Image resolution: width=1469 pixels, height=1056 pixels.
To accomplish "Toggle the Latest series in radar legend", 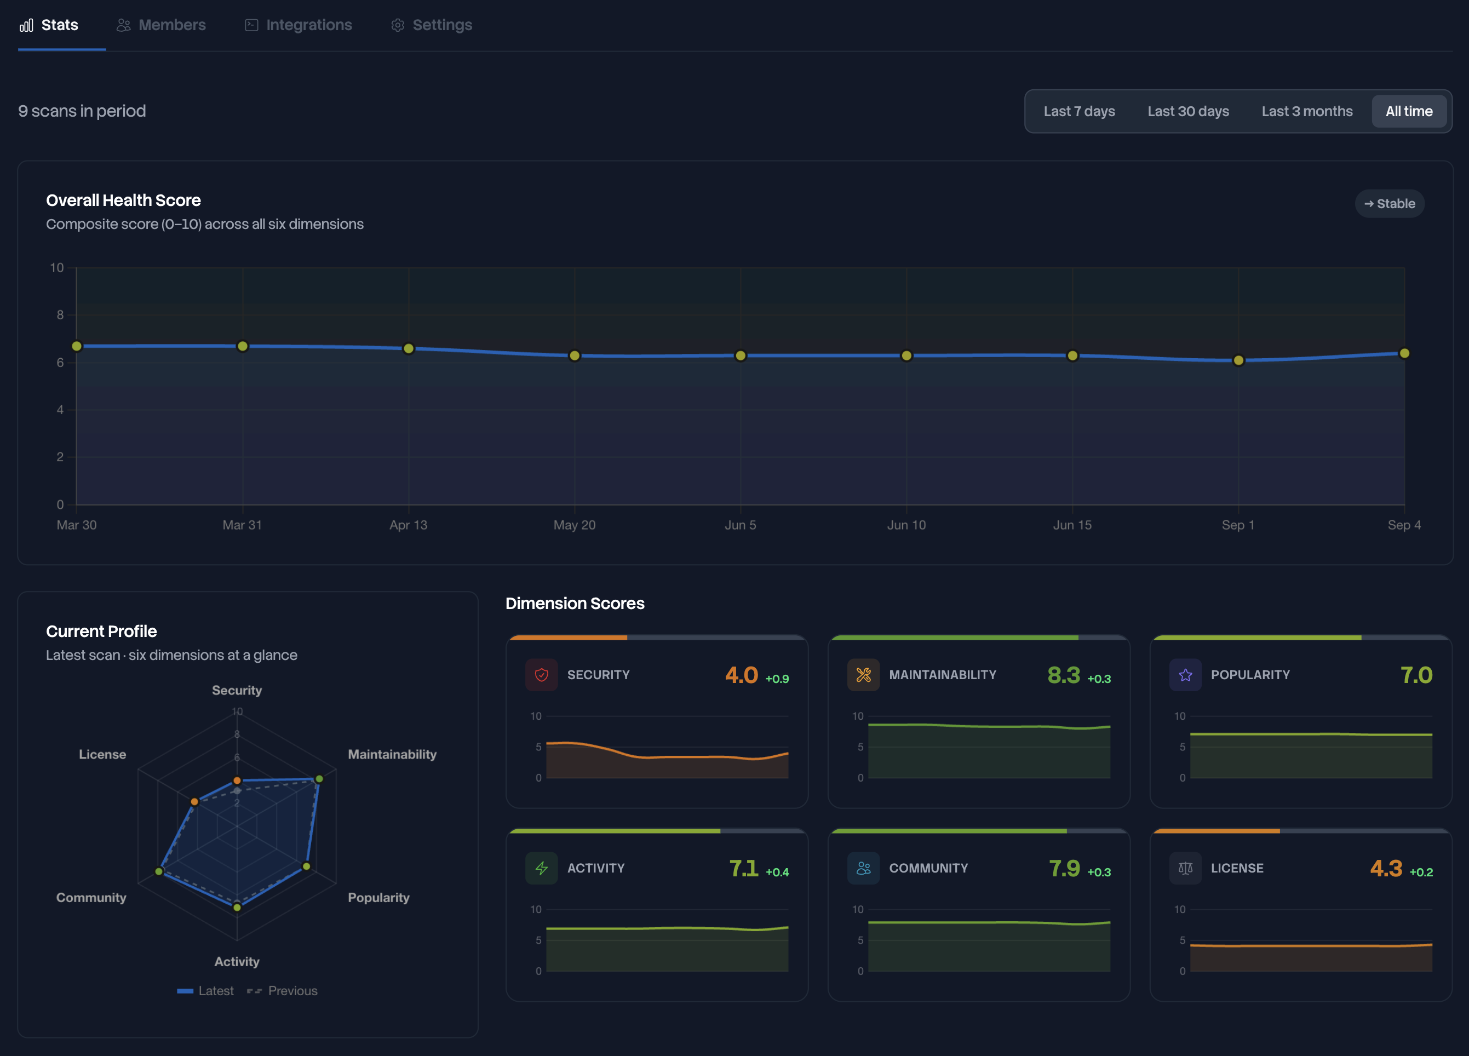I will [x=205, y=991].
